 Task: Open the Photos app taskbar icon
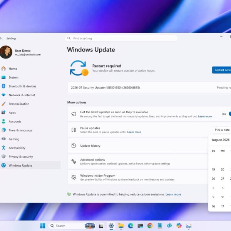point(189,226)
